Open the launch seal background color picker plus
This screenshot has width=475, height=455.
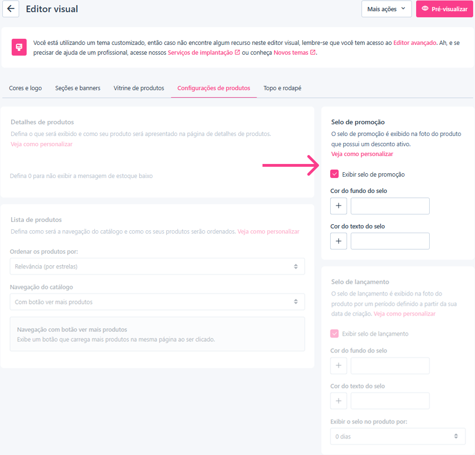pyautogui.click(x=338, y=366)
